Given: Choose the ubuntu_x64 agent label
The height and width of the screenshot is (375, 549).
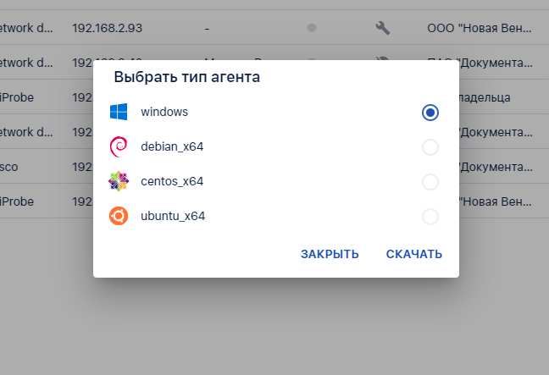Looking at the screenshot, I should [x=173, y=216].
